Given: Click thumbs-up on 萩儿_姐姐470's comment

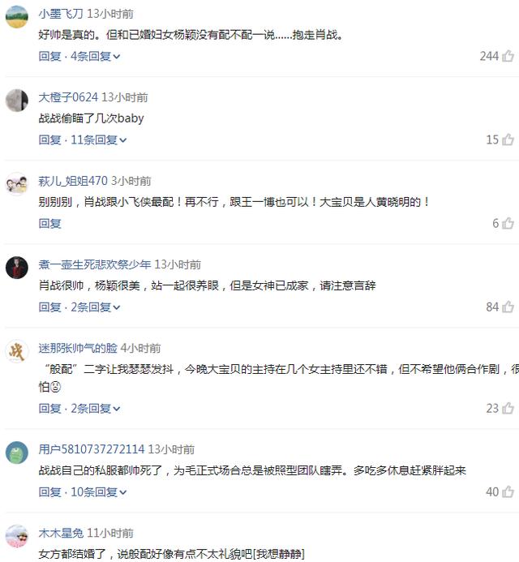Looking at the screenshot, I should 508,223.
